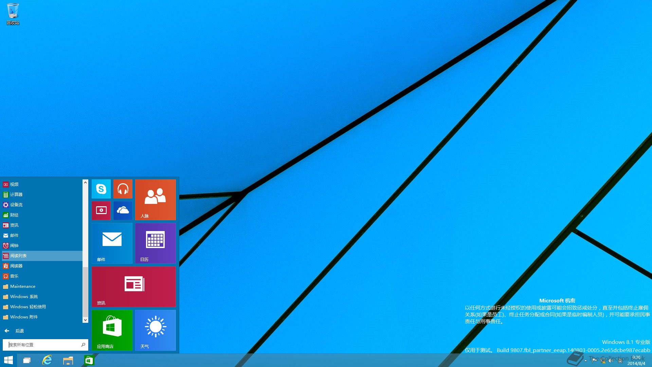Click the app list scroll-down arrow

pyautogui.click(x=85, y=320)
